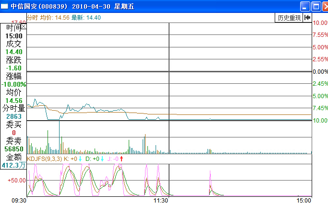
Task: Select the KDJFS(9,3,3) indicator label
Action: point(44,159)
